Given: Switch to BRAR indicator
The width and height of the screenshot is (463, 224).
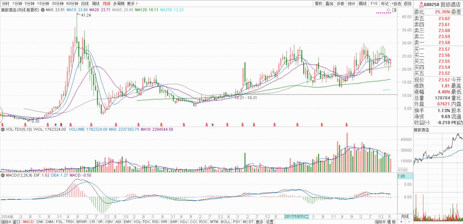Looking at the screenshot, I should [x=81, y=222].
